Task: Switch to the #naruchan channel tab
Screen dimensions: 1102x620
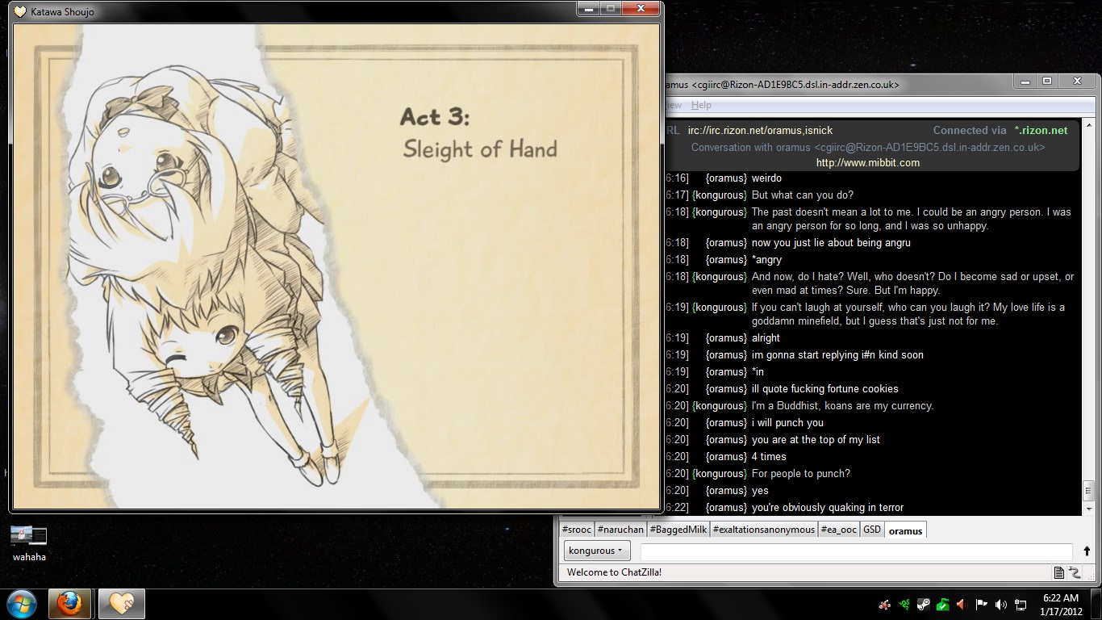Action: [x=620, y=530]
